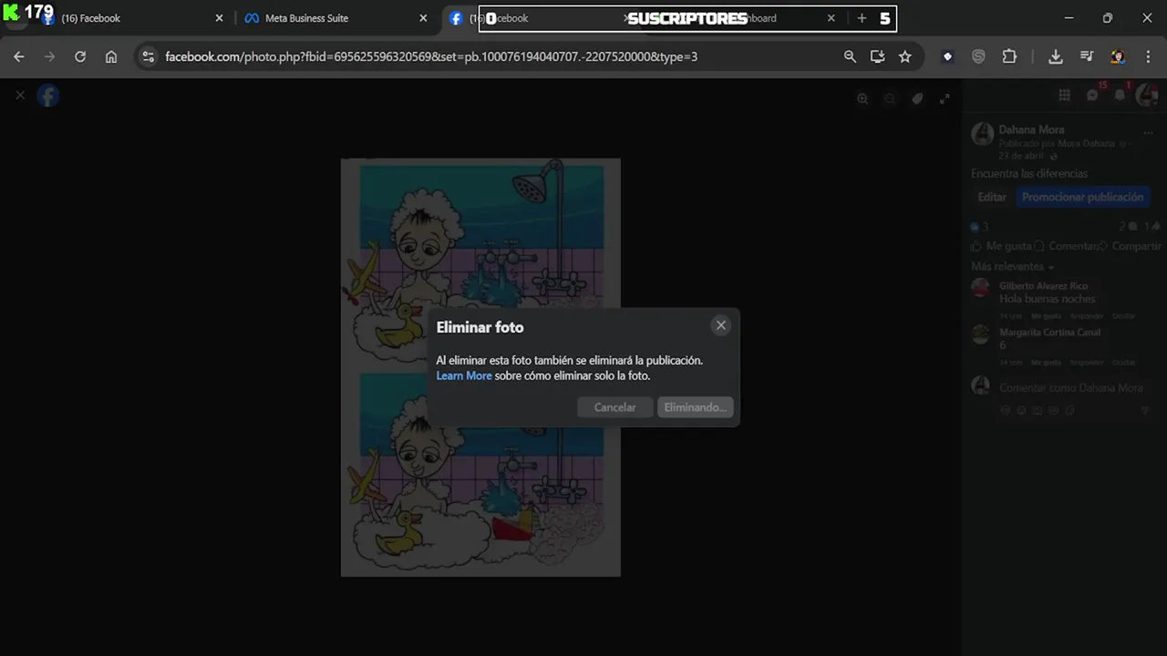
Task: Close the Eliminar foto dialog
Action: pos(721,325)
